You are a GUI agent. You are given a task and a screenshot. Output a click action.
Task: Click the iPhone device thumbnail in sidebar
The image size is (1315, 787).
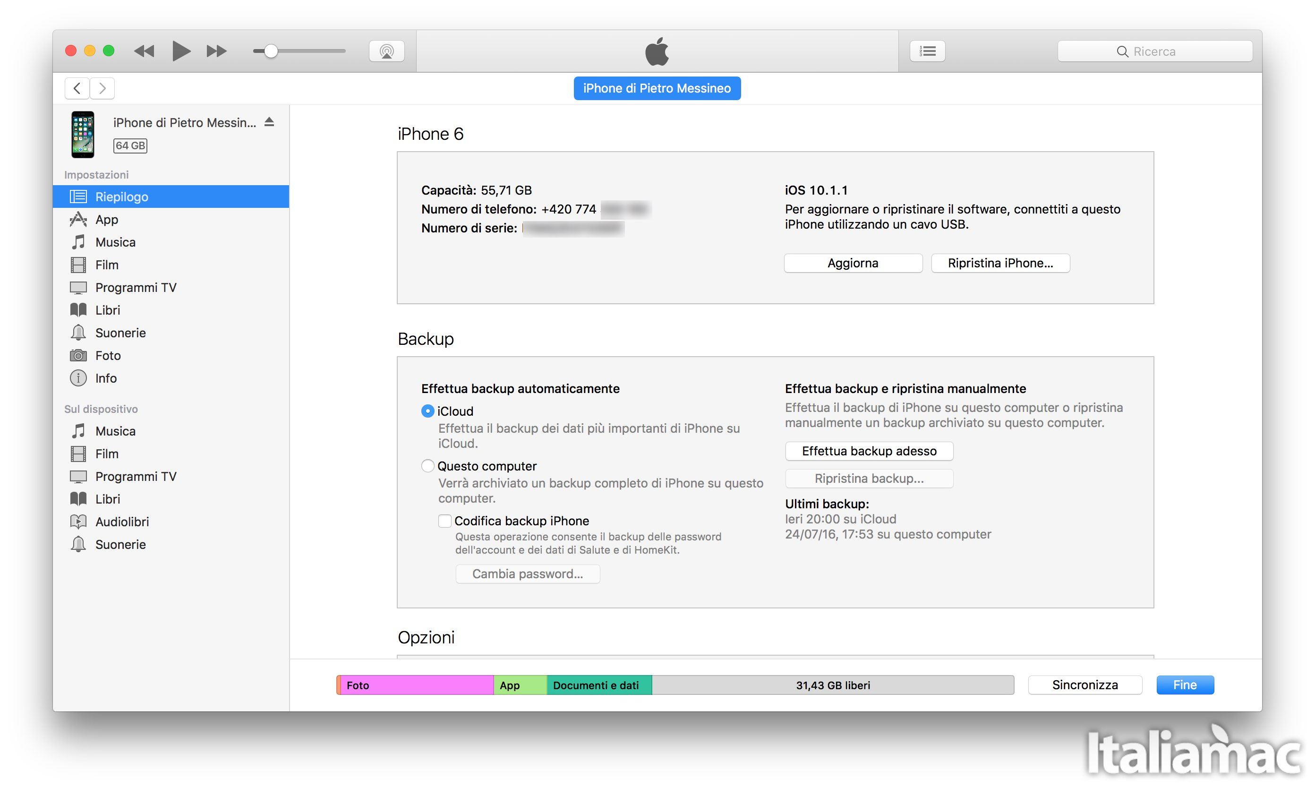click(83, 134)
